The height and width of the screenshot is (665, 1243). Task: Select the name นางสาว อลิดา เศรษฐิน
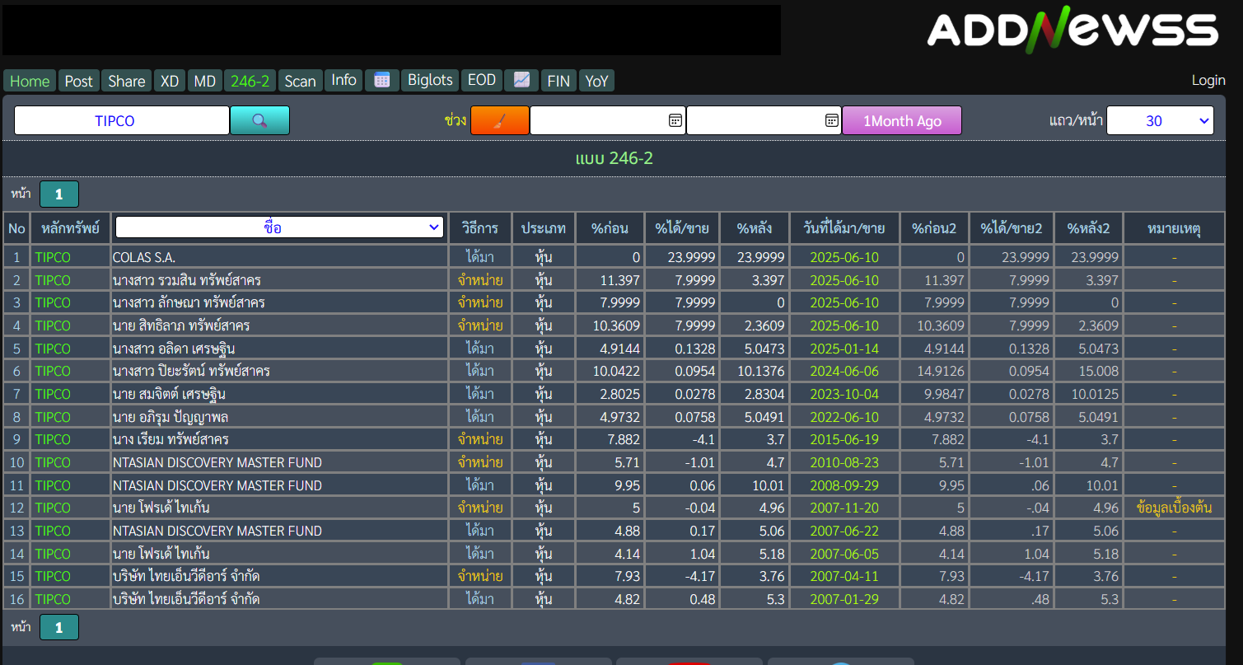coord(175,349)
